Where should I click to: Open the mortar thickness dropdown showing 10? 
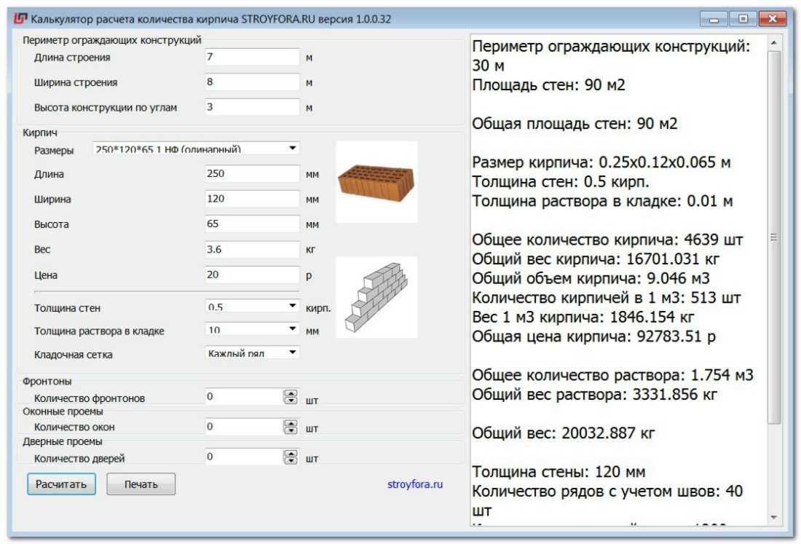(x=252, y=329)
